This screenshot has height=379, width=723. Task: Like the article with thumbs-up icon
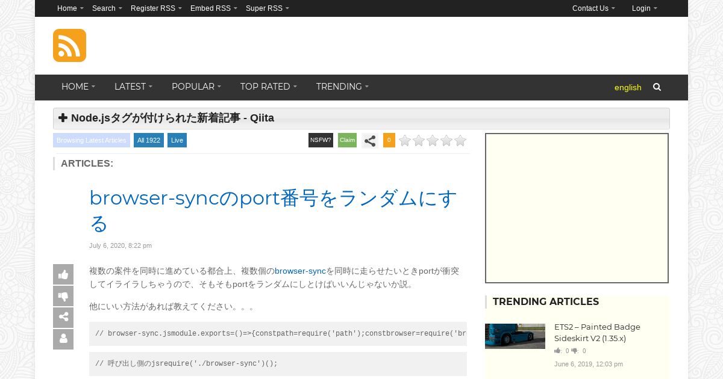(x=63, y=274)
